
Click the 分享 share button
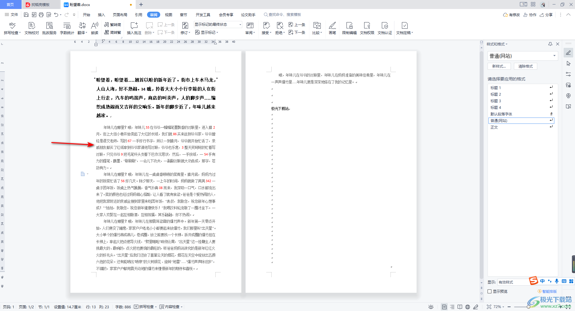546,15
